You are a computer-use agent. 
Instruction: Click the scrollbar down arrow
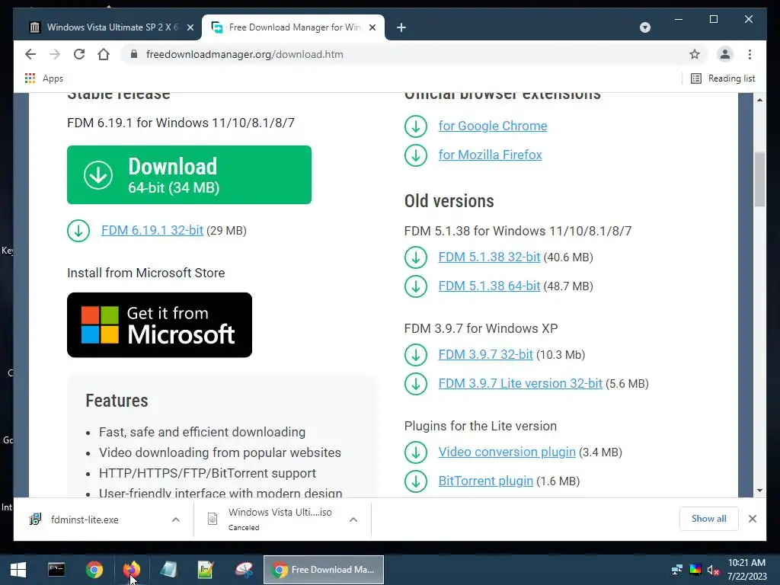coord(759,491)
